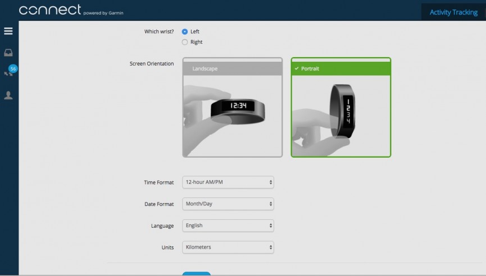The image size is (486, 276).
Task: Click the Screen Orientation label
Action: pyautogui.click(x=152, y=64)
